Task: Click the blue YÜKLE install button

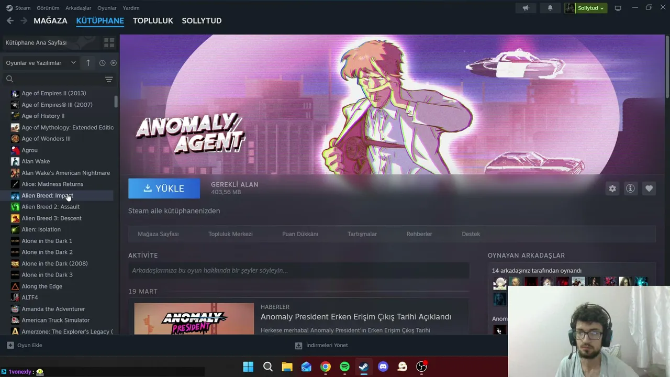Action: [x=164, y=188]
